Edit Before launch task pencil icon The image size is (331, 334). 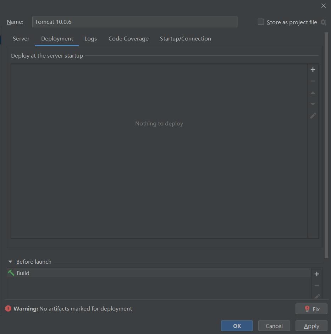[317, 296]
